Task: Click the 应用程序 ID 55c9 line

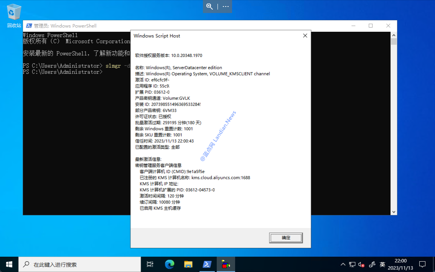Action: [x=152, y=86]
